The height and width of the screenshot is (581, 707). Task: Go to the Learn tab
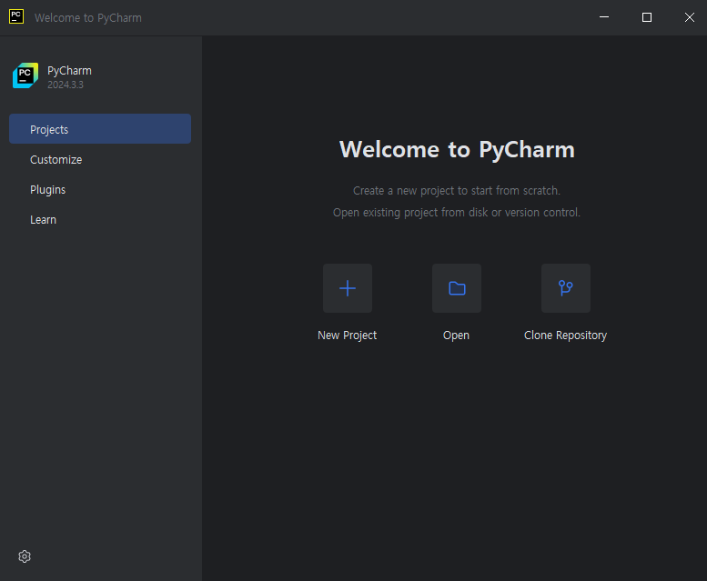(x=100, y=220)
